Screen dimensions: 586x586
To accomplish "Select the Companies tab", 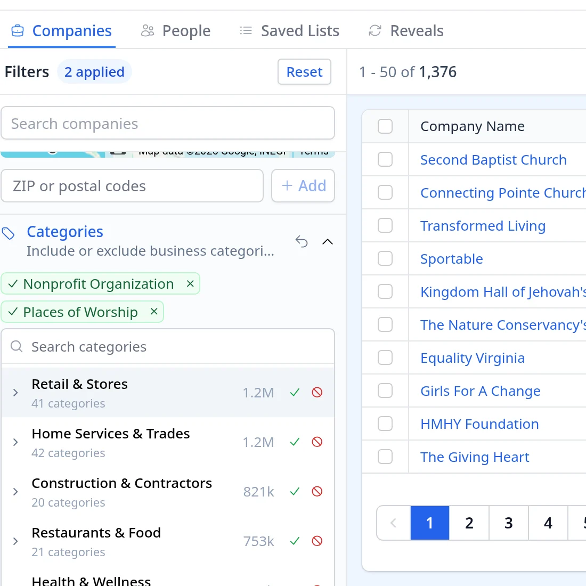I will (62, 31).
